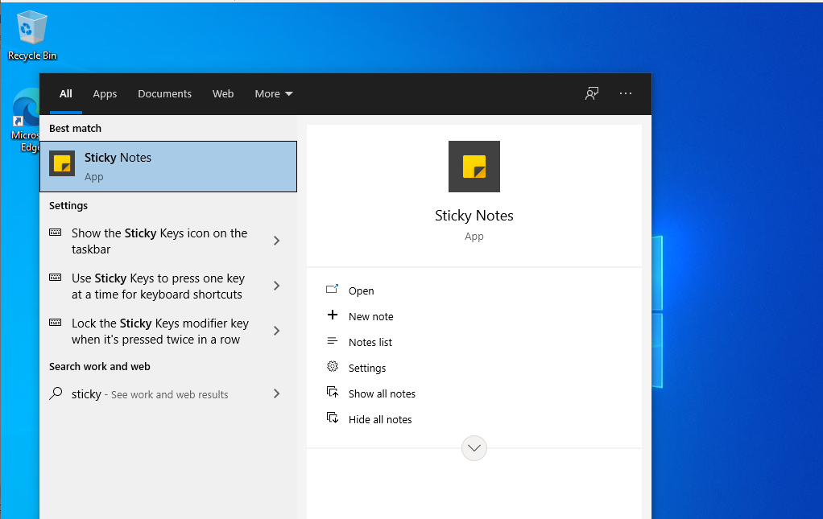Open the Recycle Bin desktop icon
The height and width of the screenshot is (519, 823).
click(32, 35)
